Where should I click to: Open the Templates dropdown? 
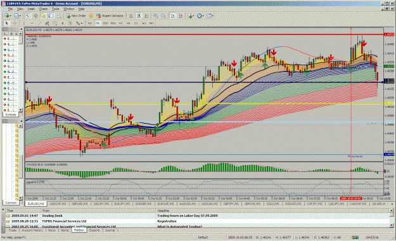(210, 16)
